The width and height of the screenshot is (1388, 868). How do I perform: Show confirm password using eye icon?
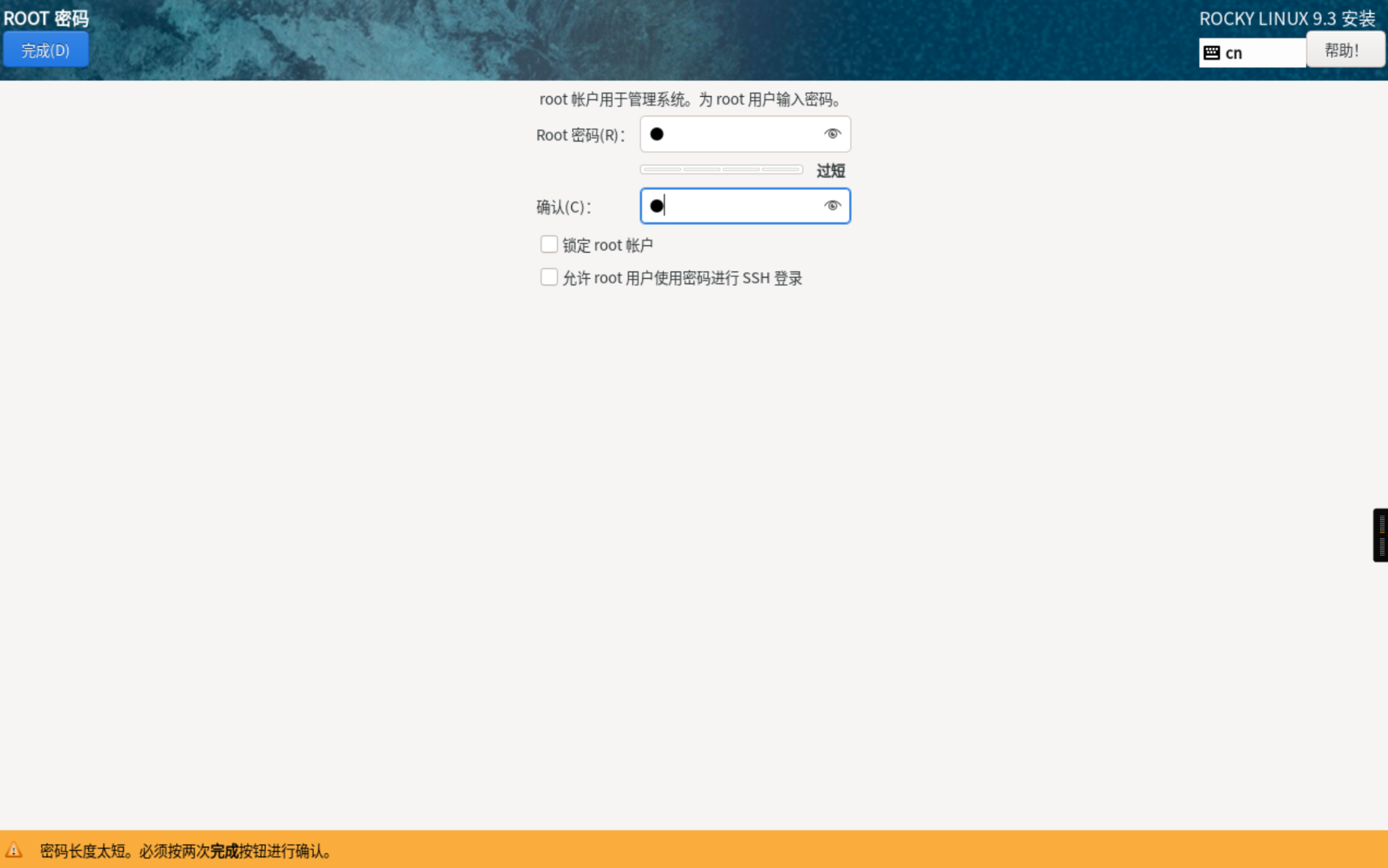point(832,206)
